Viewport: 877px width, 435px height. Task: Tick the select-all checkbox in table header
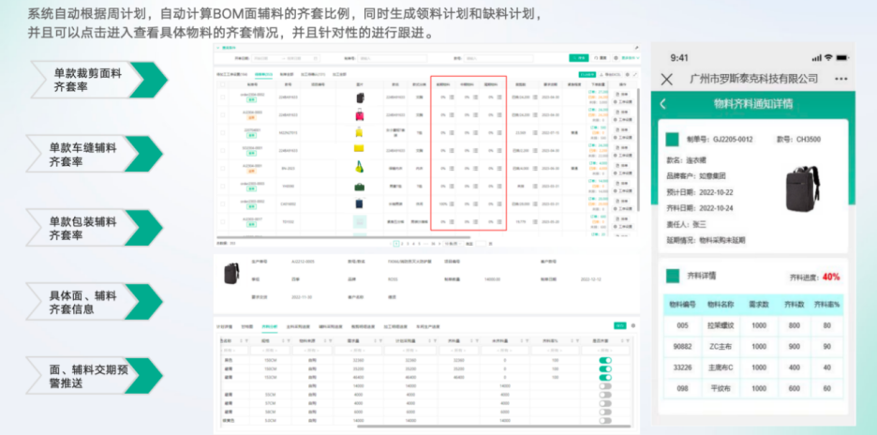pyautogui.click(x=222, y=83)
